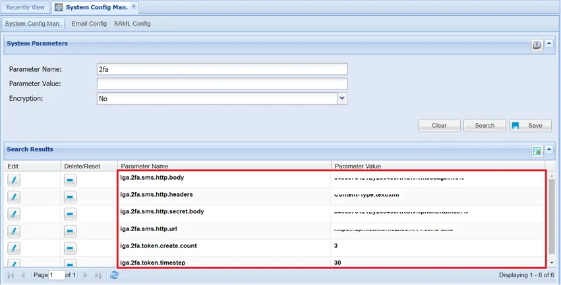Go to first page of results
The image size is (561, 285).
[11, 275]
